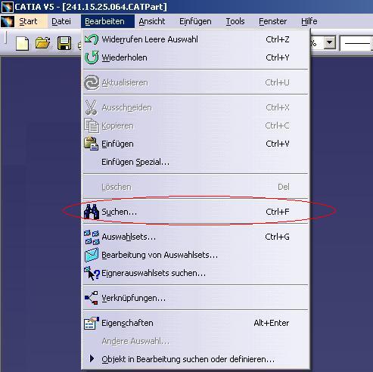Click the Save floppy disk icon
The image size is (373, 372).
pyautogui.click(x=64, y=43)
